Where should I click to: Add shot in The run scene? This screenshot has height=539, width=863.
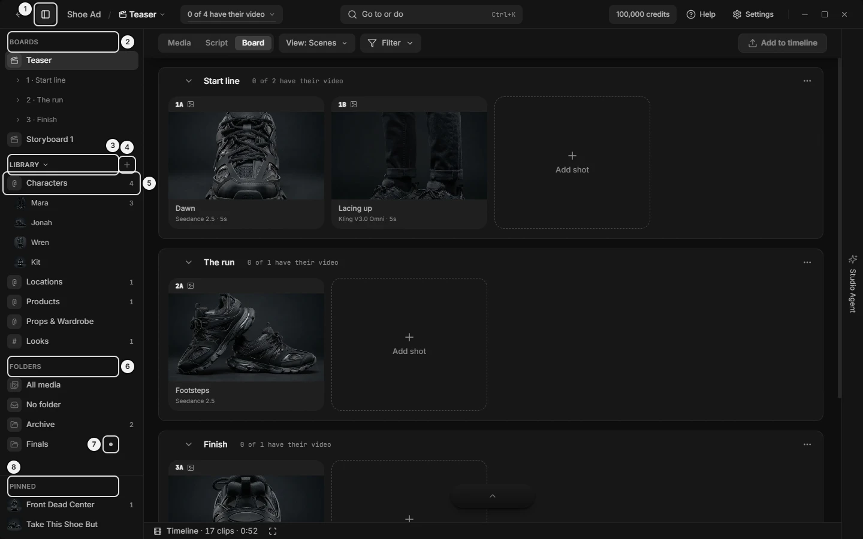(x=409, y=344)
